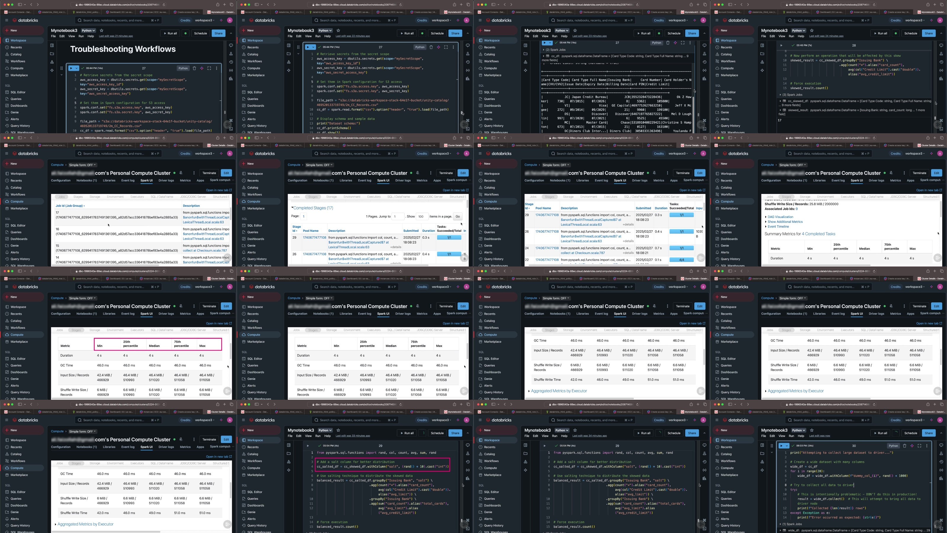
Task: Collapse cell chevron, 22-minutes-ago notebook window
Action: point(298,54)
